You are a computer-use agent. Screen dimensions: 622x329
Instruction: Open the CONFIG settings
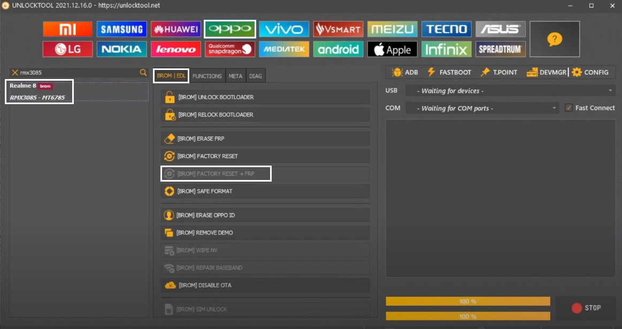pyautogui.click(x=590, y=72)
